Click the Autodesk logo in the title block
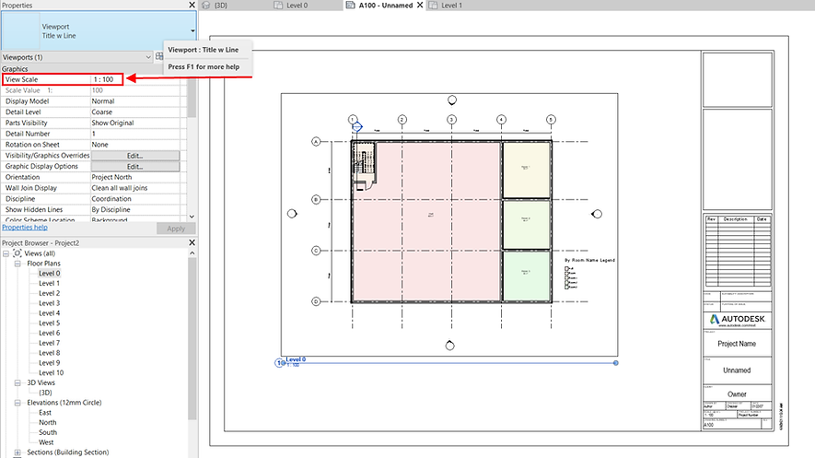The image size is (815, 458). (737, 319)
